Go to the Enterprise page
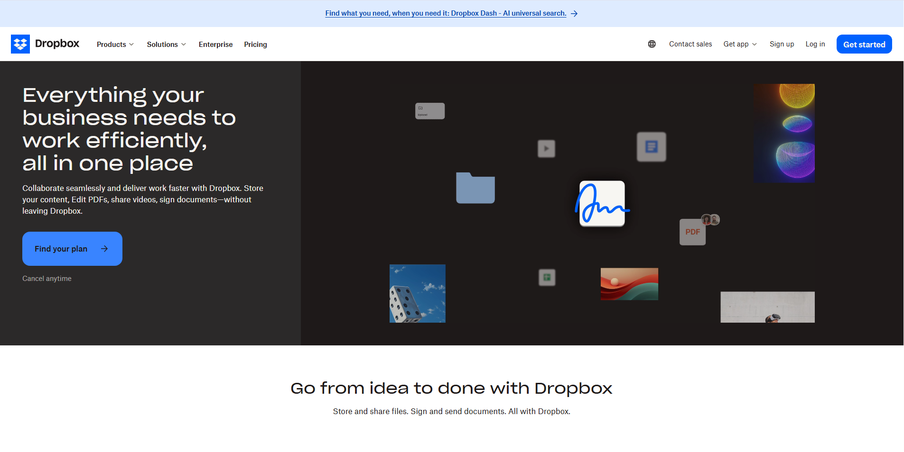Viewport: 904px width, 452px height. 215,44
